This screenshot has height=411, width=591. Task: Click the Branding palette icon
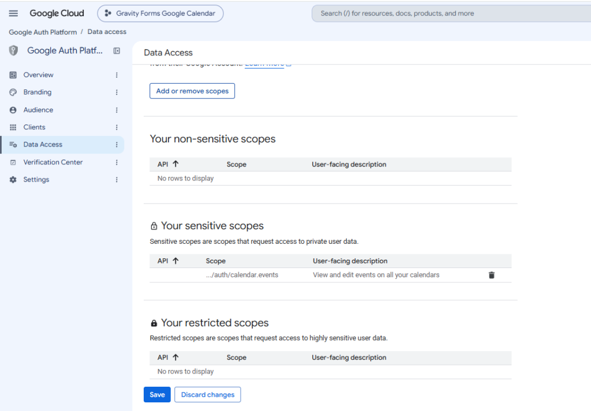pos(13,92)
